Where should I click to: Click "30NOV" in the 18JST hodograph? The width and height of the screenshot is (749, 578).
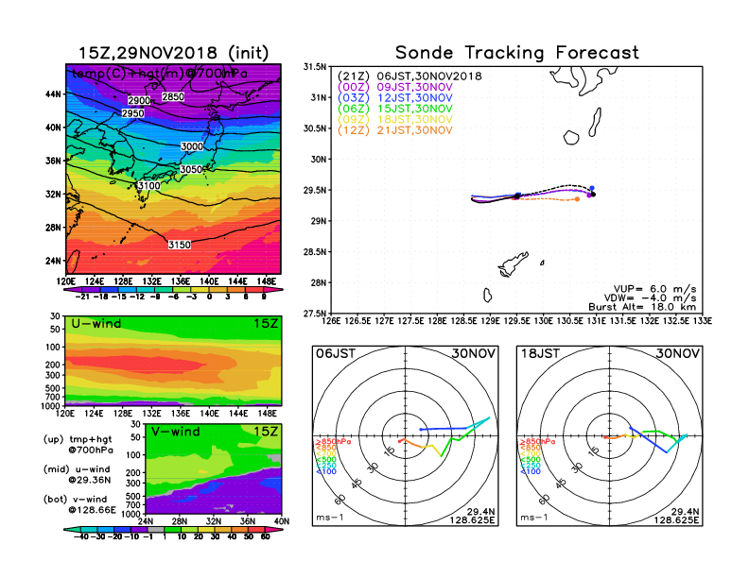pos(678,354)
